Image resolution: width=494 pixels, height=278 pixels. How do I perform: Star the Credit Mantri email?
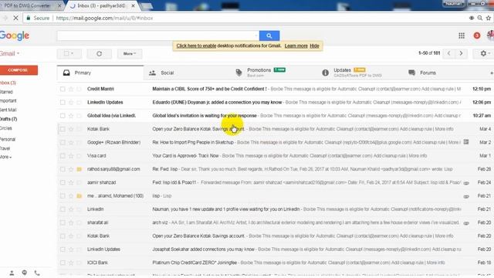point(71,90)
